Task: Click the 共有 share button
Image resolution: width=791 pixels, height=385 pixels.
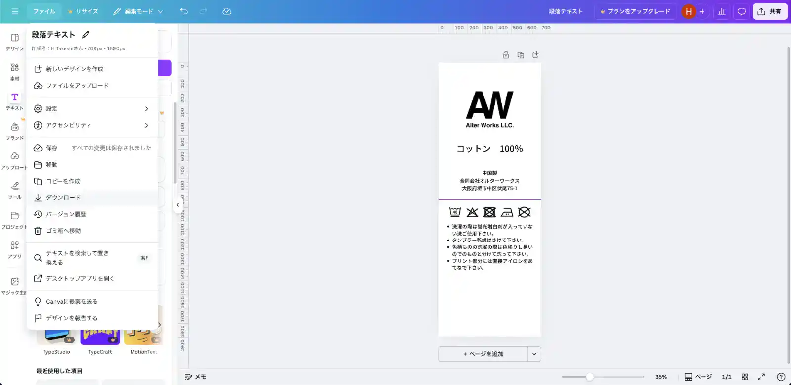Action: pos(769,11)
